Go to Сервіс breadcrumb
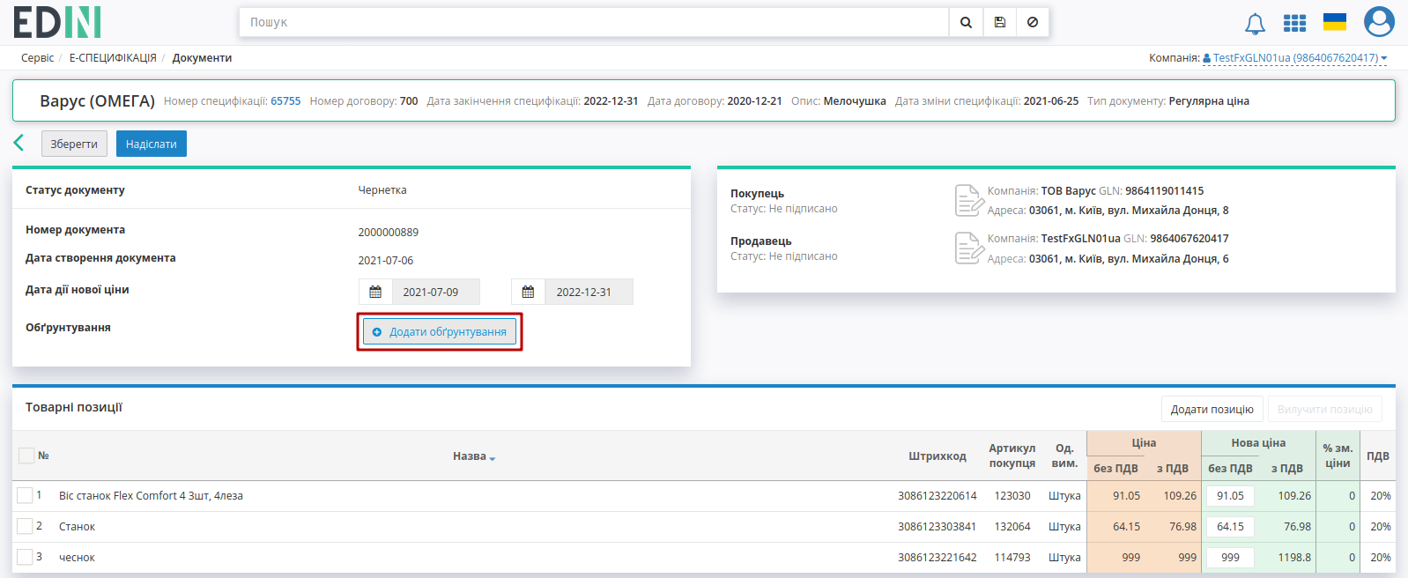 [x=37, y=58]
